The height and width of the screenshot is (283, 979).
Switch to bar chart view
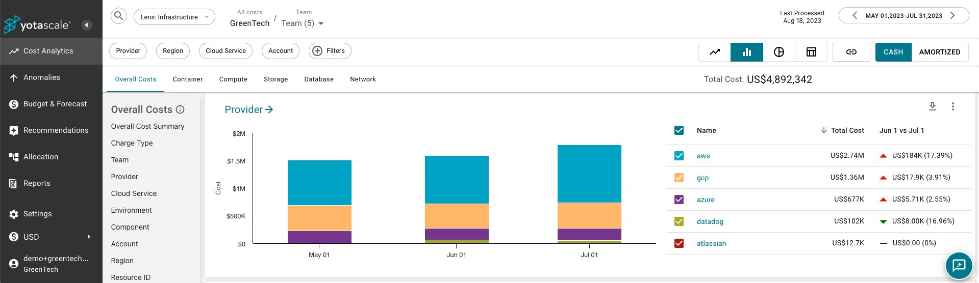pos(747,52)
